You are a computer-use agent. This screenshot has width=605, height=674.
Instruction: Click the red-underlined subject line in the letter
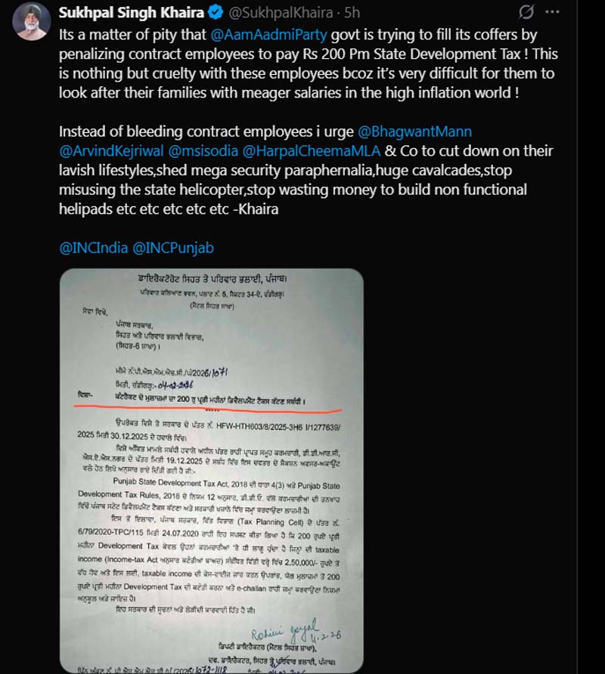[210, 400]
